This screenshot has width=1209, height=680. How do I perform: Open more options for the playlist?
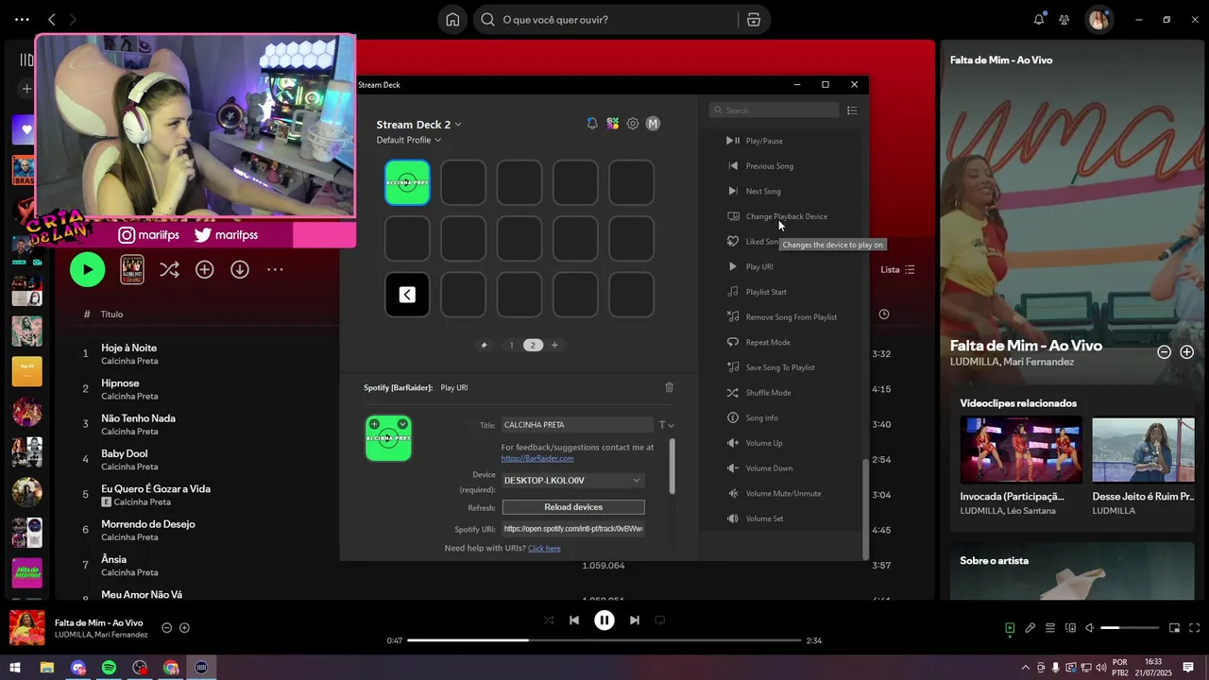point(275,270)
